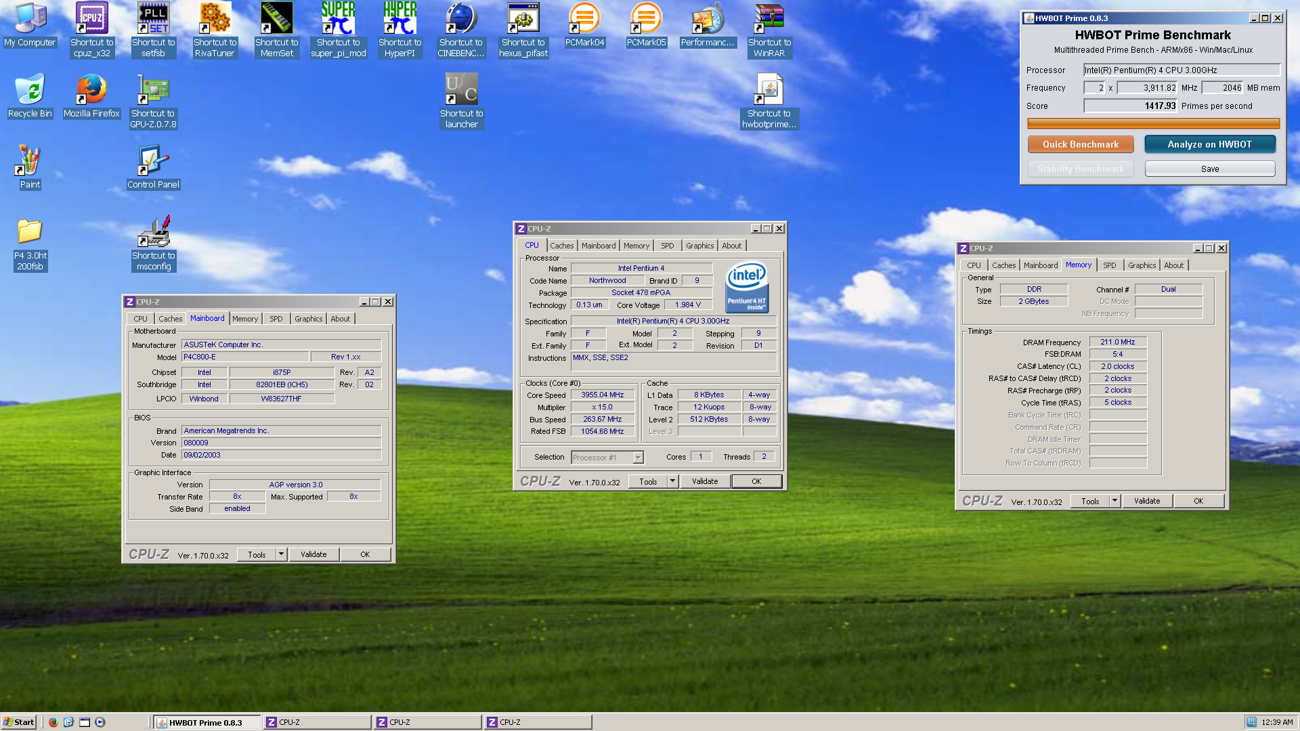The height and width of the screenshot is (731, 1300).
Task: Click the DRAM Frequency value 211.0 MHz
Action: pyautogui.click(x=1117, y=342)
